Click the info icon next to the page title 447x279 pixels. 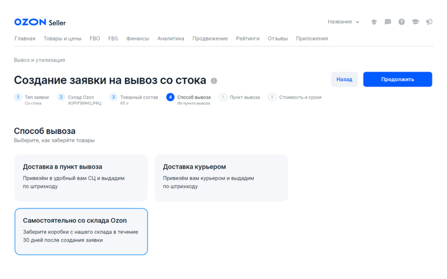tap(214, 80)
